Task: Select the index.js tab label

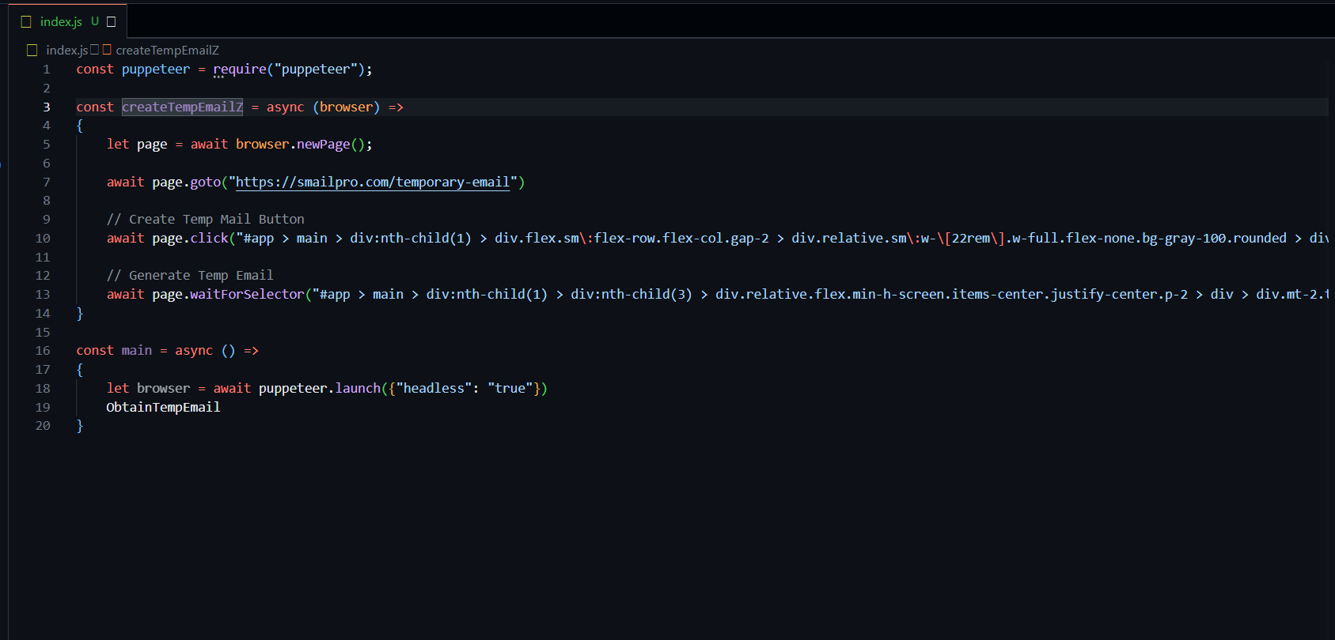Action: tap(61, 22)
